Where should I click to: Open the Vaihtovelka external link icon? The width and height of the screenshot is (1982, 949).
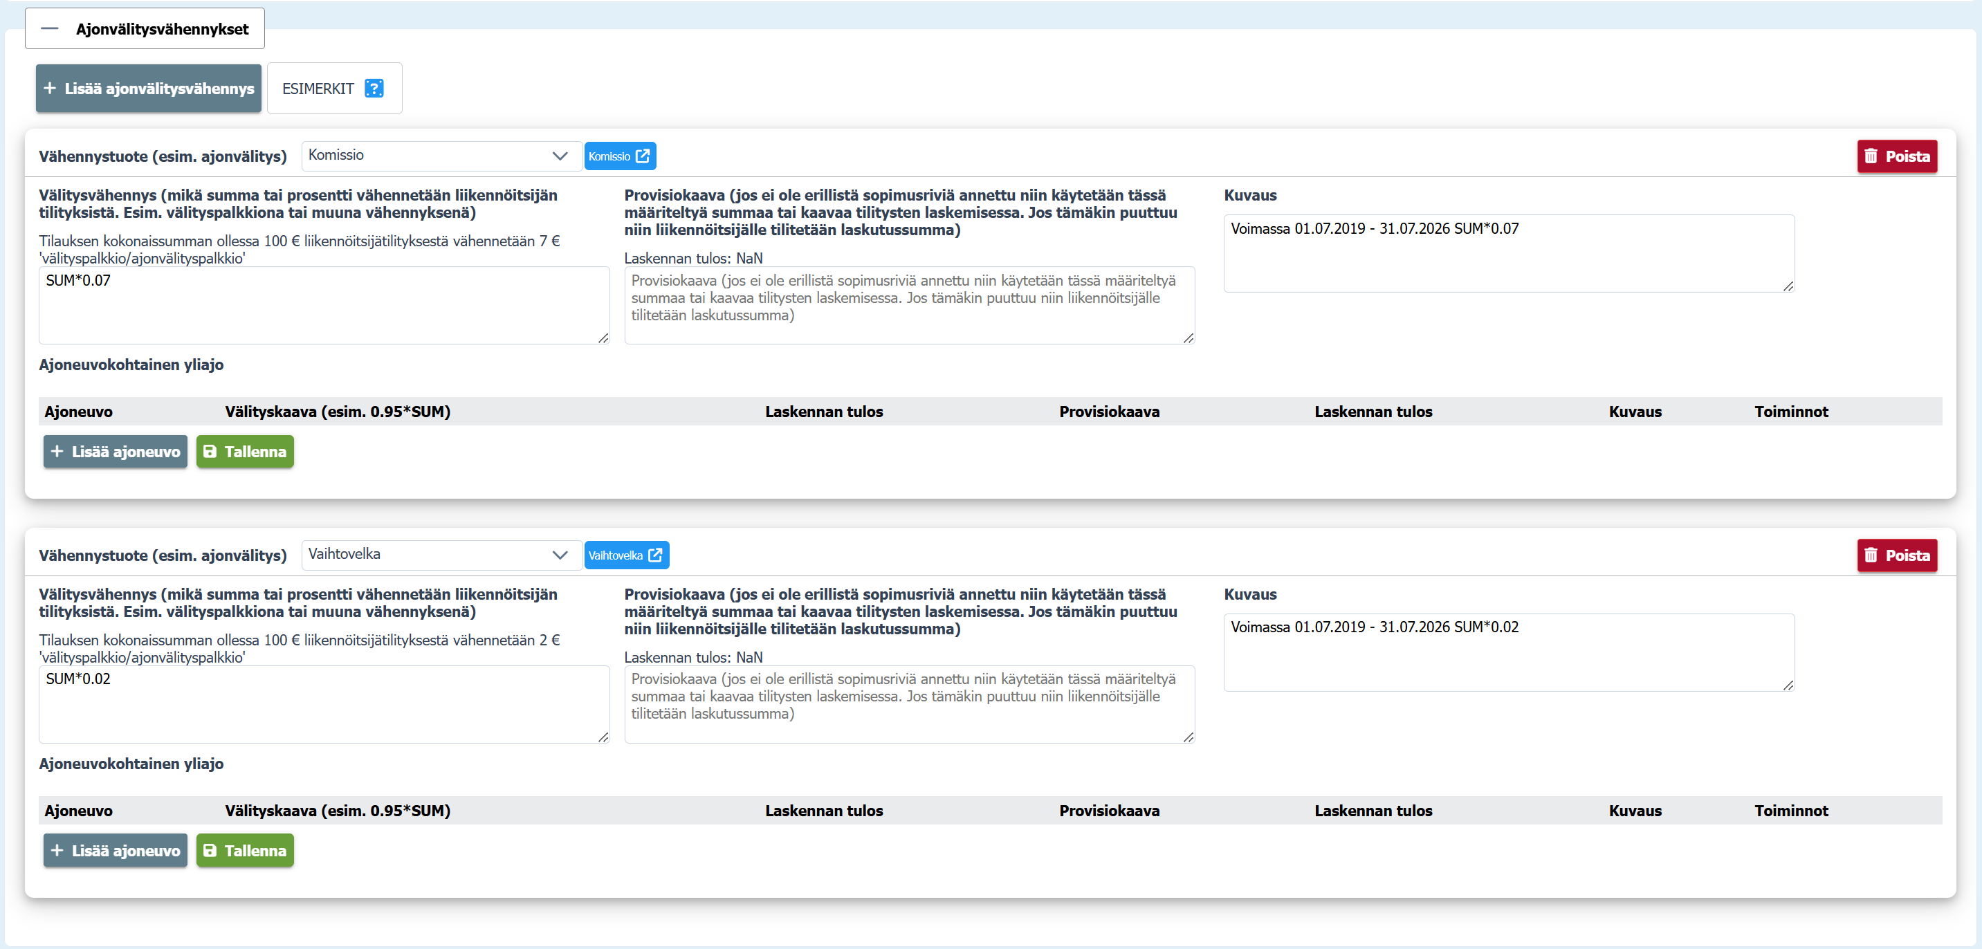(656, 555)
